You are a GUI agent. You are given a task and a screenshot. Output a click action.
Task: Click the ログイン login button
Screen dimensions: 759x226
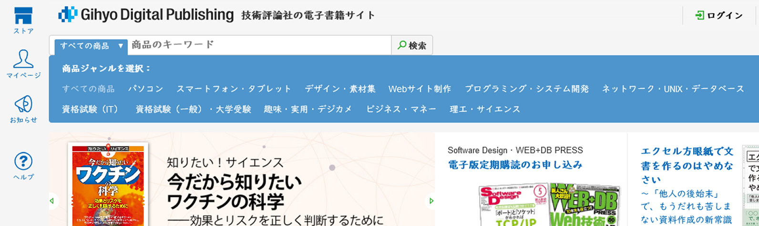[x=719, y=16]
